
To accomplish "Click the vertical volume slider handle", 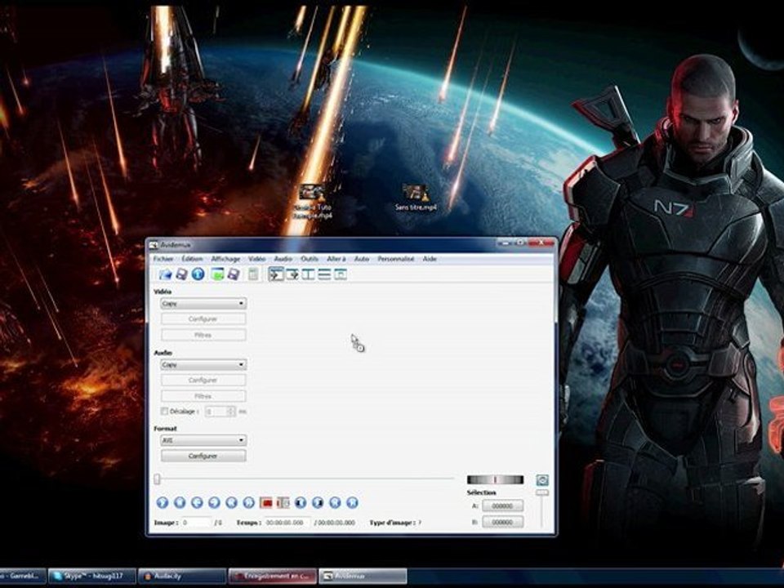I will tap(542, 492).
